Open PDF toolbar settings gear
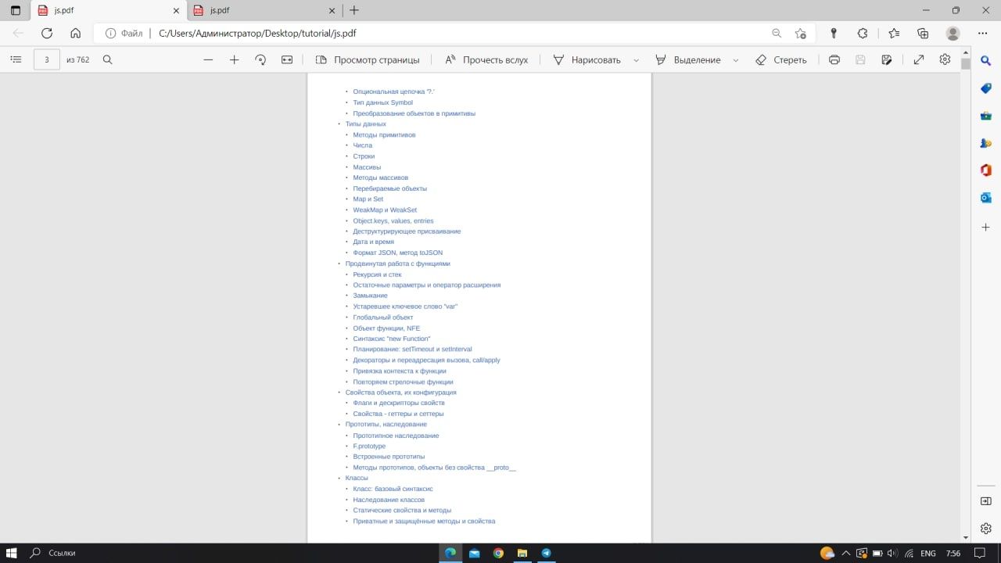 [945, 59]
